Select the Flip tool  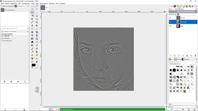(32, 39)
